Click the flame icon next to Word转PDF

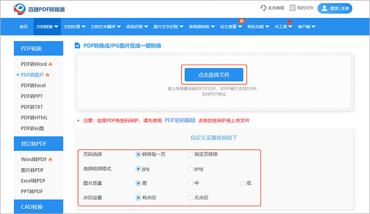point(50,159)
